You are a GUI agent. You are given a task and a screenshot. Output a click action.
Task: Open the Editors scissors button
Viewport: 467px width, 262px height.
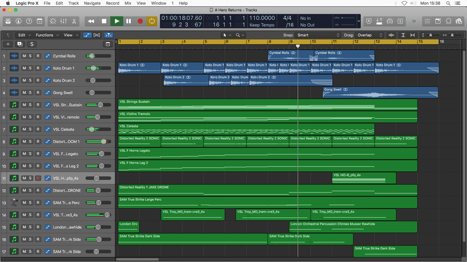pos(74,21)
